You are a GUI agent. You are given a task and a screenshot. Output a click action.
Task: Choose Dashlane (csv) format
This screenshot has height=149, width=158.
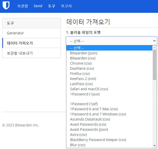pyautogui.click(x=109, y=68)
